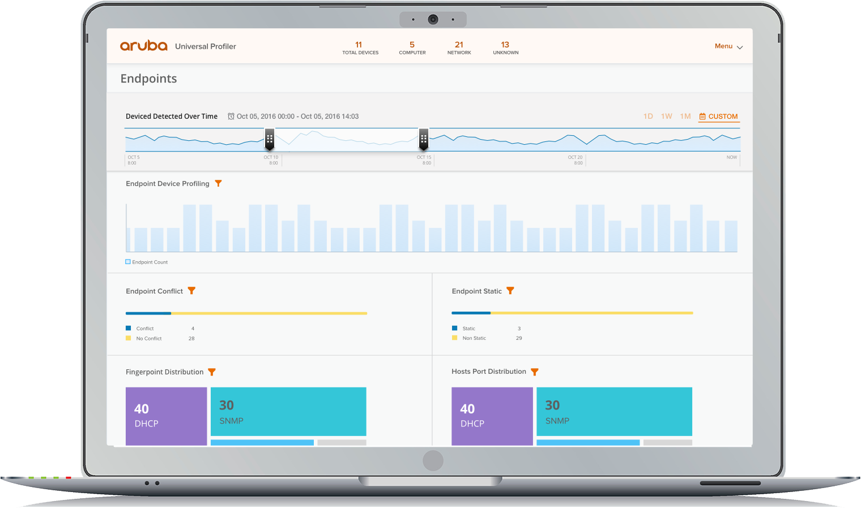Click the Hosts Port Distribution filter icon
This screenshot has width=861, height=509.
(x=535, y=372)
